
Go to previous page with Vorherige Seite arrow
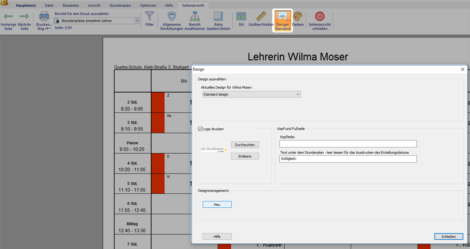(x=8, y=17)
